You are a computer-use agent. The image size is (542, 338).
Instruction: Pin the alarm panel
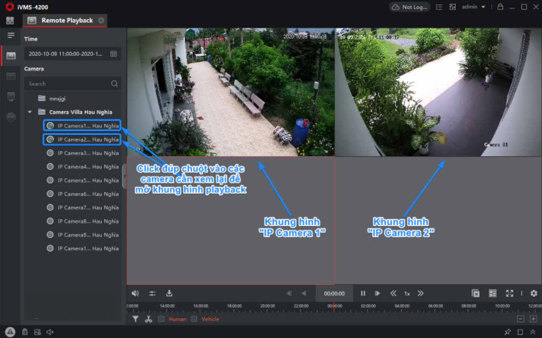click(507, 332)
